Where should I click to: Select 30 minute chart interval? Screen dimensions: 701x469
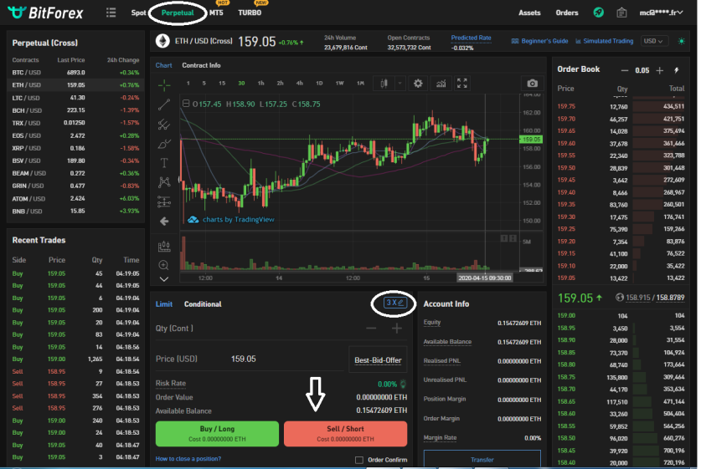[241, 83]
